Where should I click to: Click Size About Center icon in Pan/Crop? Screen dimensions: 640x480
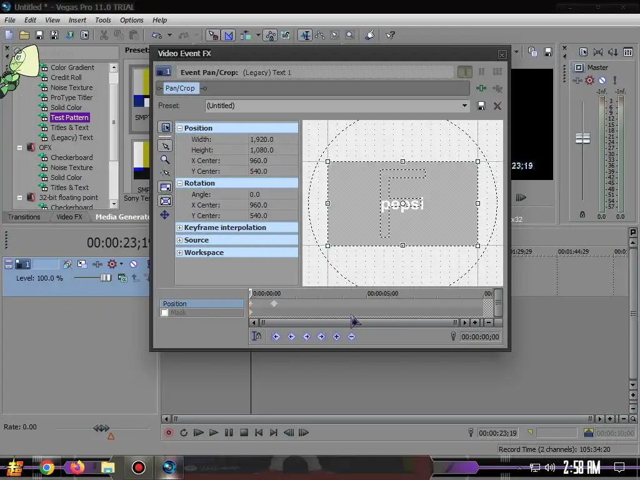click(x=165, y=201)
